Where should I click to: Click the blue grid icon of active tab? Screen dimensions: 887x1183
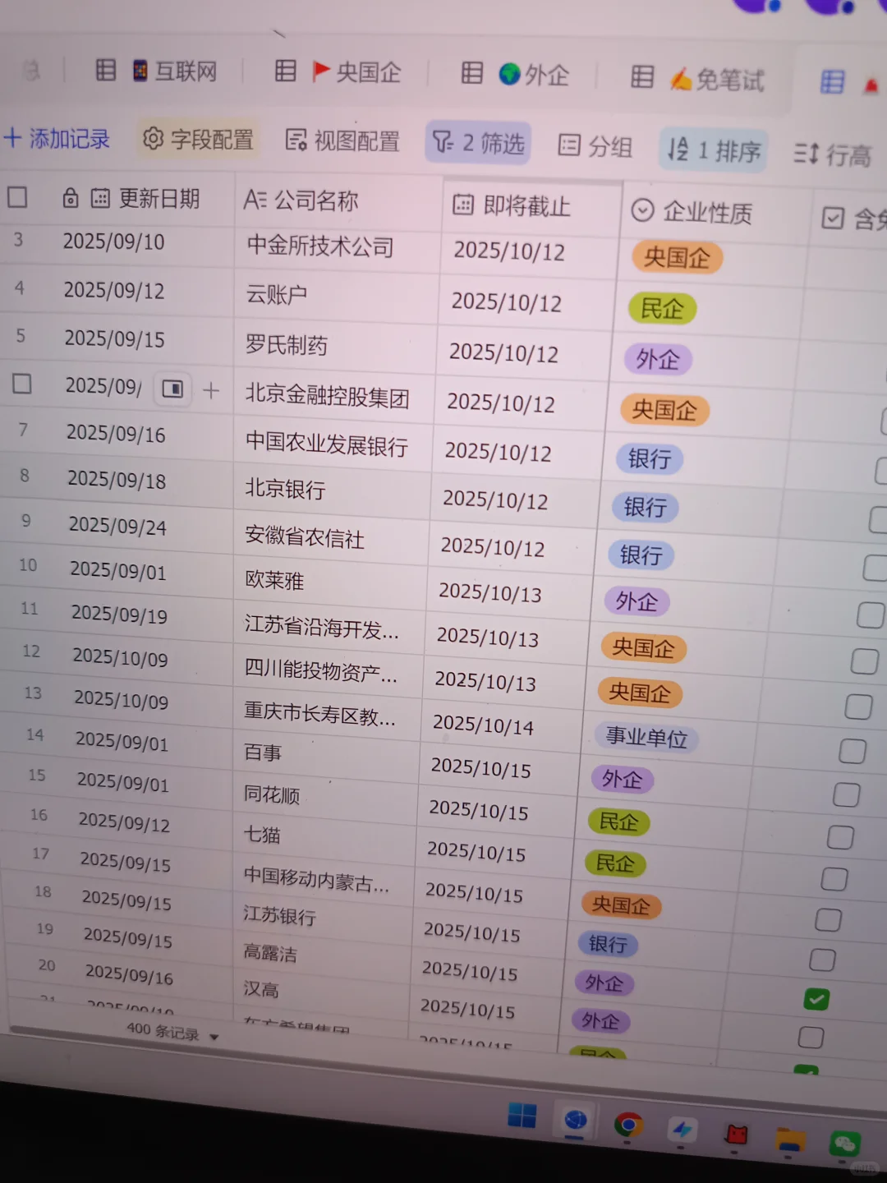tap(832, 81)
